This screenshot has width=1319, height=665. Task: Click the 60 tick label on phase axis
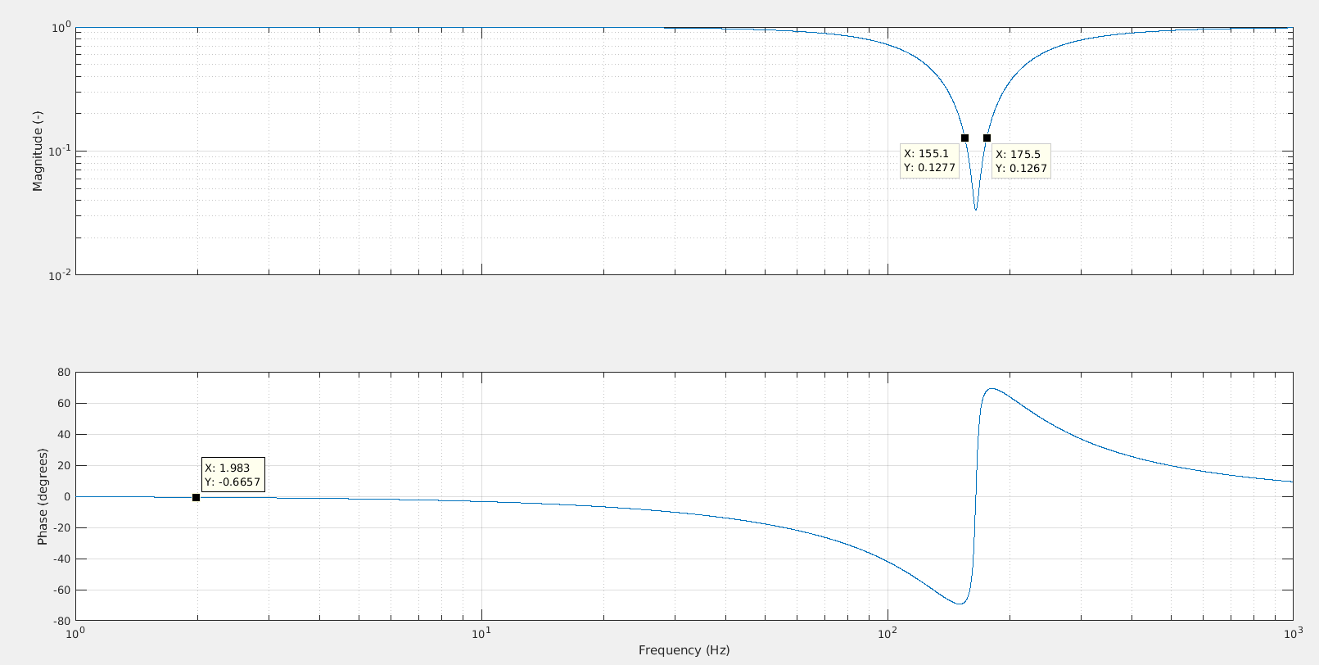tap(64, 404)
